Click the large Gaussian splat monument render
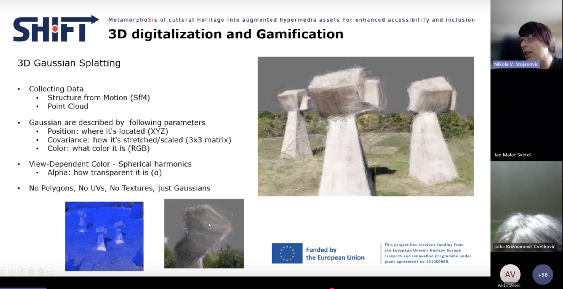The image size is (563, 289). [x=366, y=126]
